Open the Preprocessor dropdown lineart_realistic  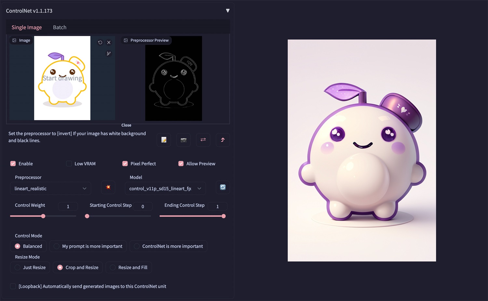pyautogui.click(x=50, y=189)
